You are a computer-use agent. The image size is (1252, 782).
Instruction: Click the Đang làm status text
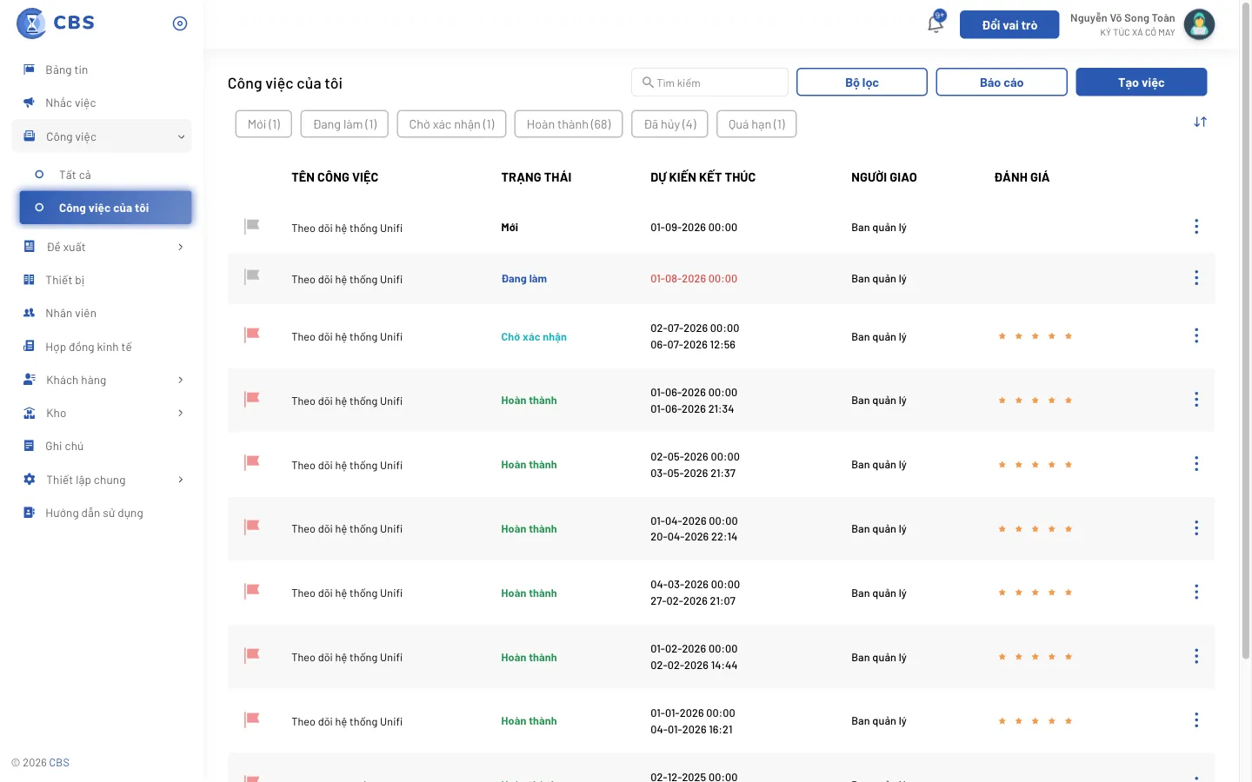tap(524, 279)
